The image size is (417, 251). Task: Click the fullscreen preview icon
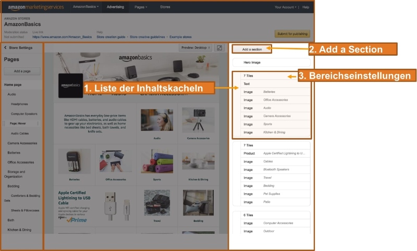pyautogui.click(x=219, y=48)
